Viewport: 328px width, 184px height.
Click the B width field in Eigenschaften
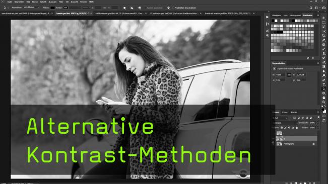(280, 75)
